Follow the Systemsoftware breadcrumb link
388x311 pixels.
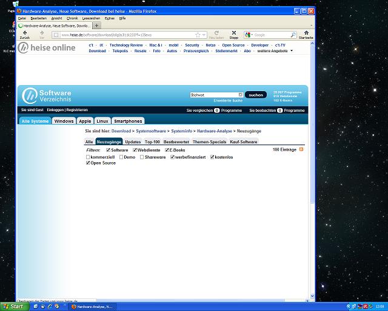pos(151,131)
